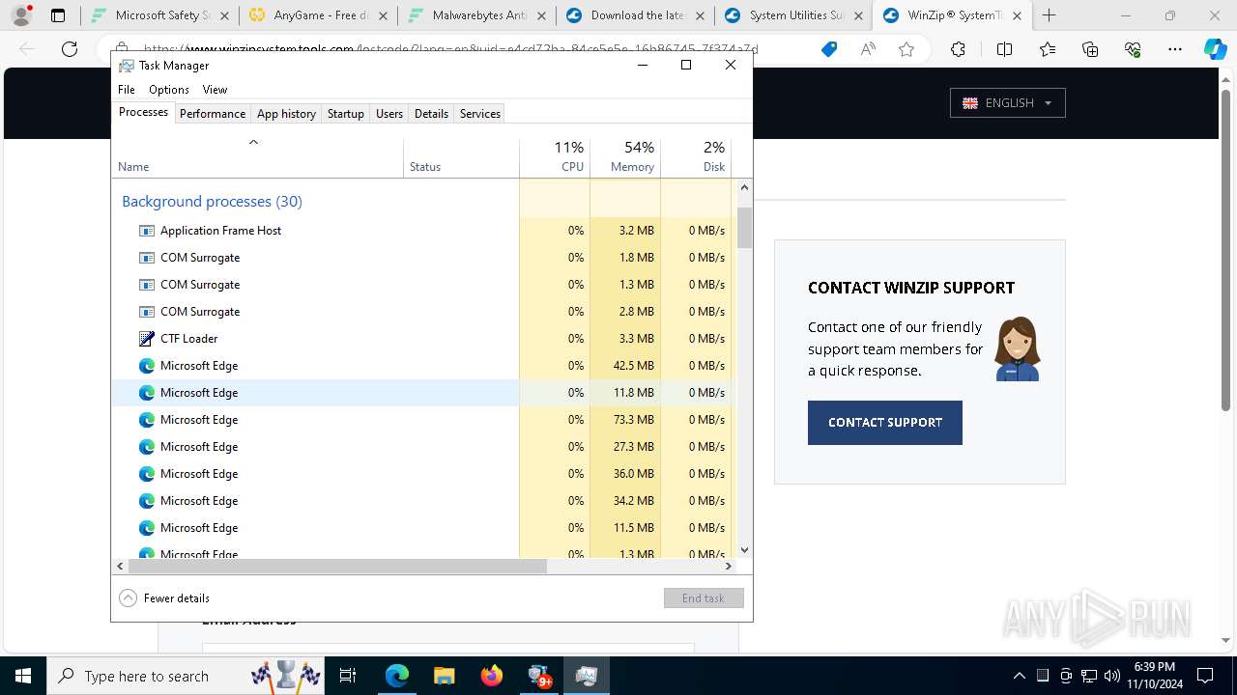Open File Explorer from taskbar

(444, 676)
